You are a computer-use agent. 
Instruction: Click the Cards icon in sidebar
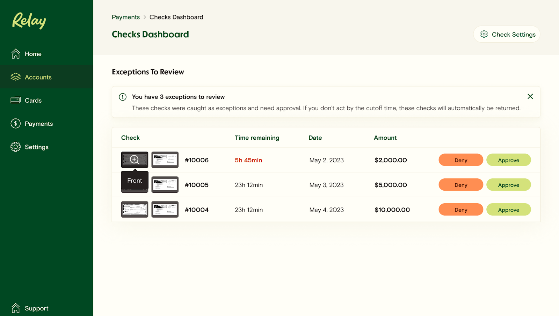[15, 100]
